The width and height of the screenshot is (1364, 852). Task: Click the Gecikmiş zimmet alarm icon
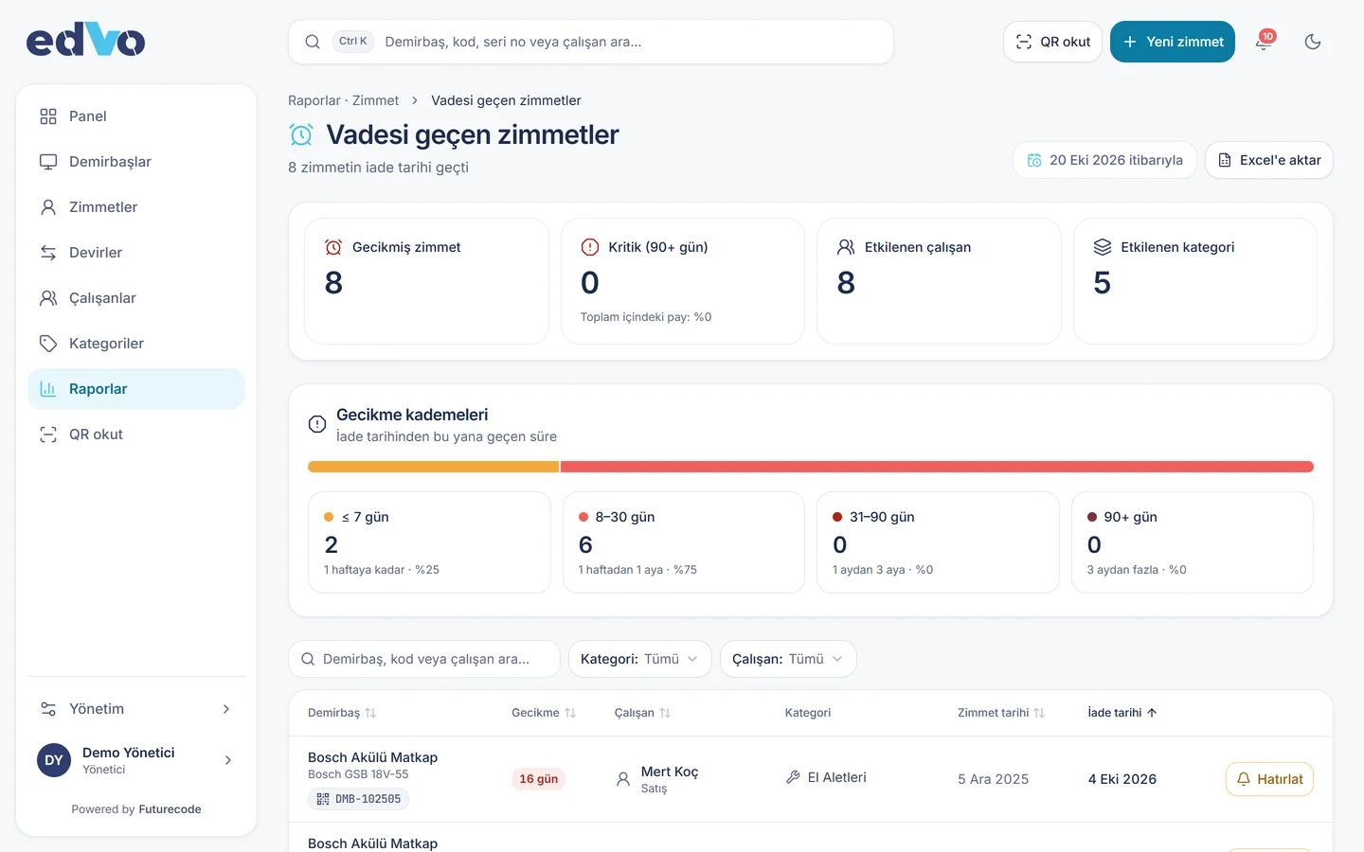333,247
